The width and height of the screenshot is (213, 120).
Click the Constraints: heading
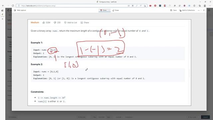click(x=37, y=92)
